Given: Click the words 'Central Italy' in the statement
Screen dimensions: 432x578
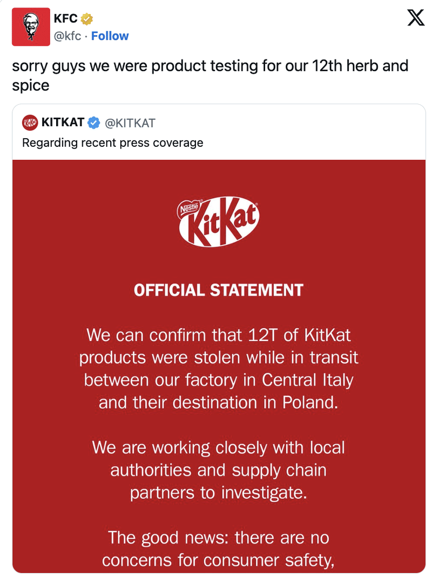Looking at the screenshot, I should [307, 380].
